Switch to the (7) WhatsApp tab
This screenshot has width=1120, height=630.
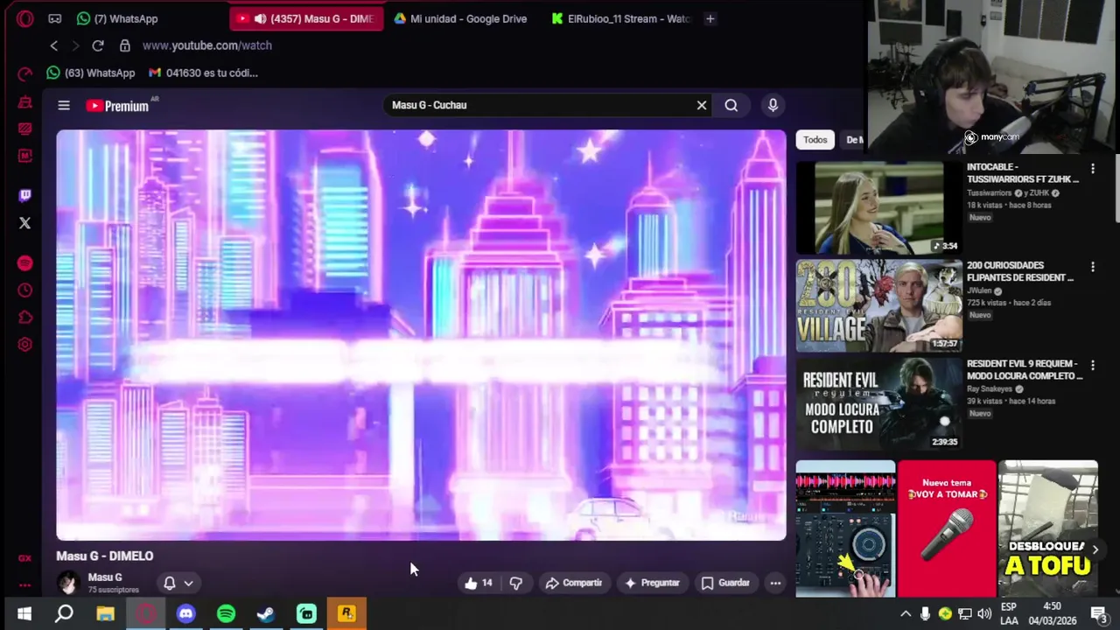[x=117, y=18]
